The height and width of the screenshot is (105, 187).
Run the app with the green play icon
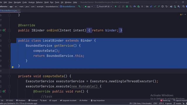(116, 6)
